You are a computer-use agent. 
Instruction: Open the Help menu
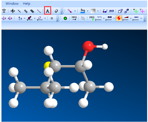27,4
